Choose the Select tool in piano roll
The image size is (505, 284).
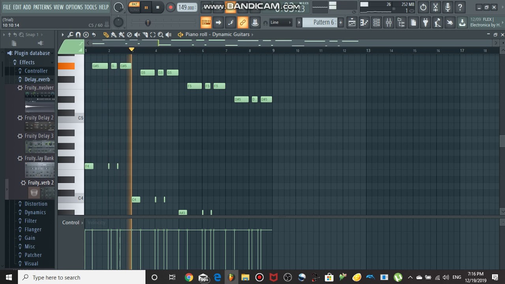153,35
